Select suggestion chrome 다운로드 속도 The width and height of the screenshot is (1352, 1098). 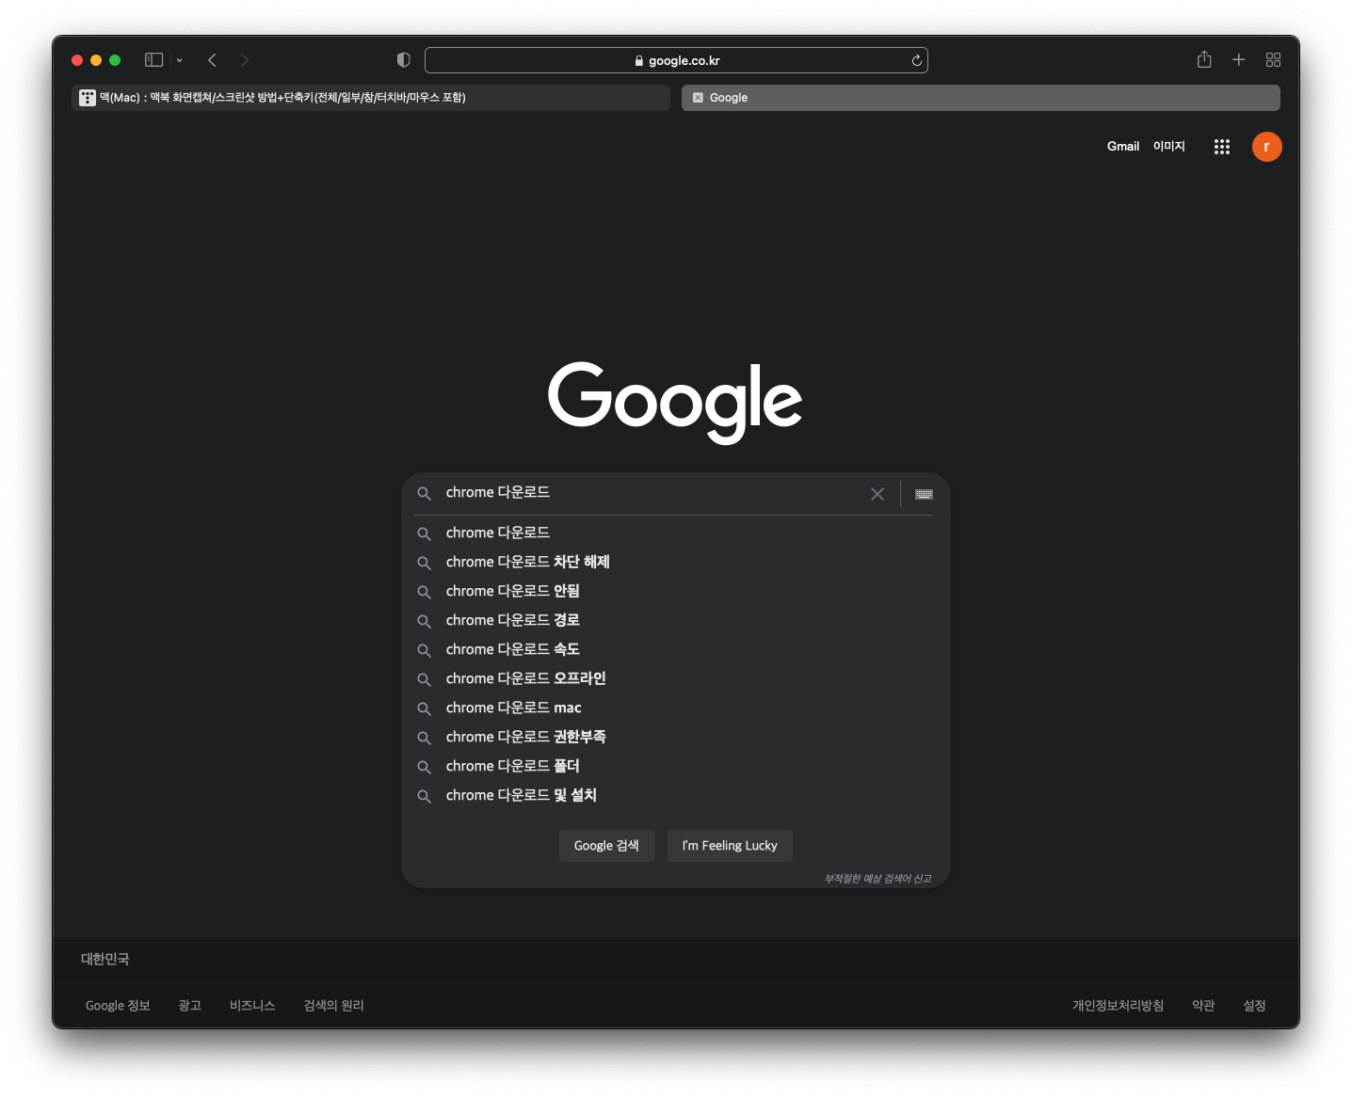tap(676, 649)
